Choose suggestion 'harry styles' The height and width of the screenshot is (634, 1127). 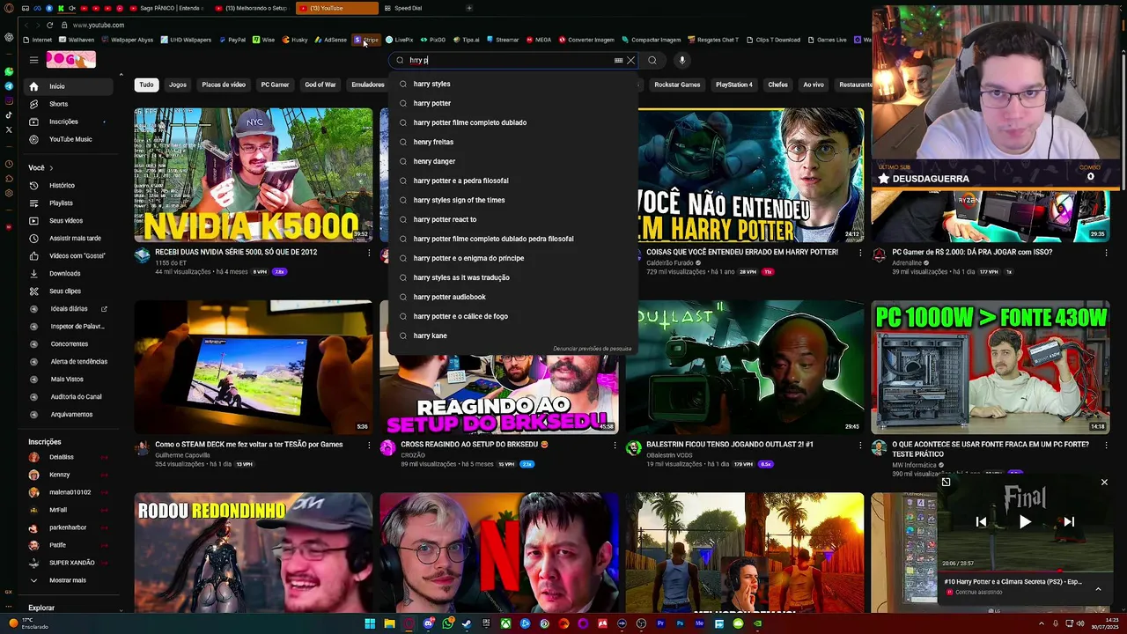tap(513, 84)
